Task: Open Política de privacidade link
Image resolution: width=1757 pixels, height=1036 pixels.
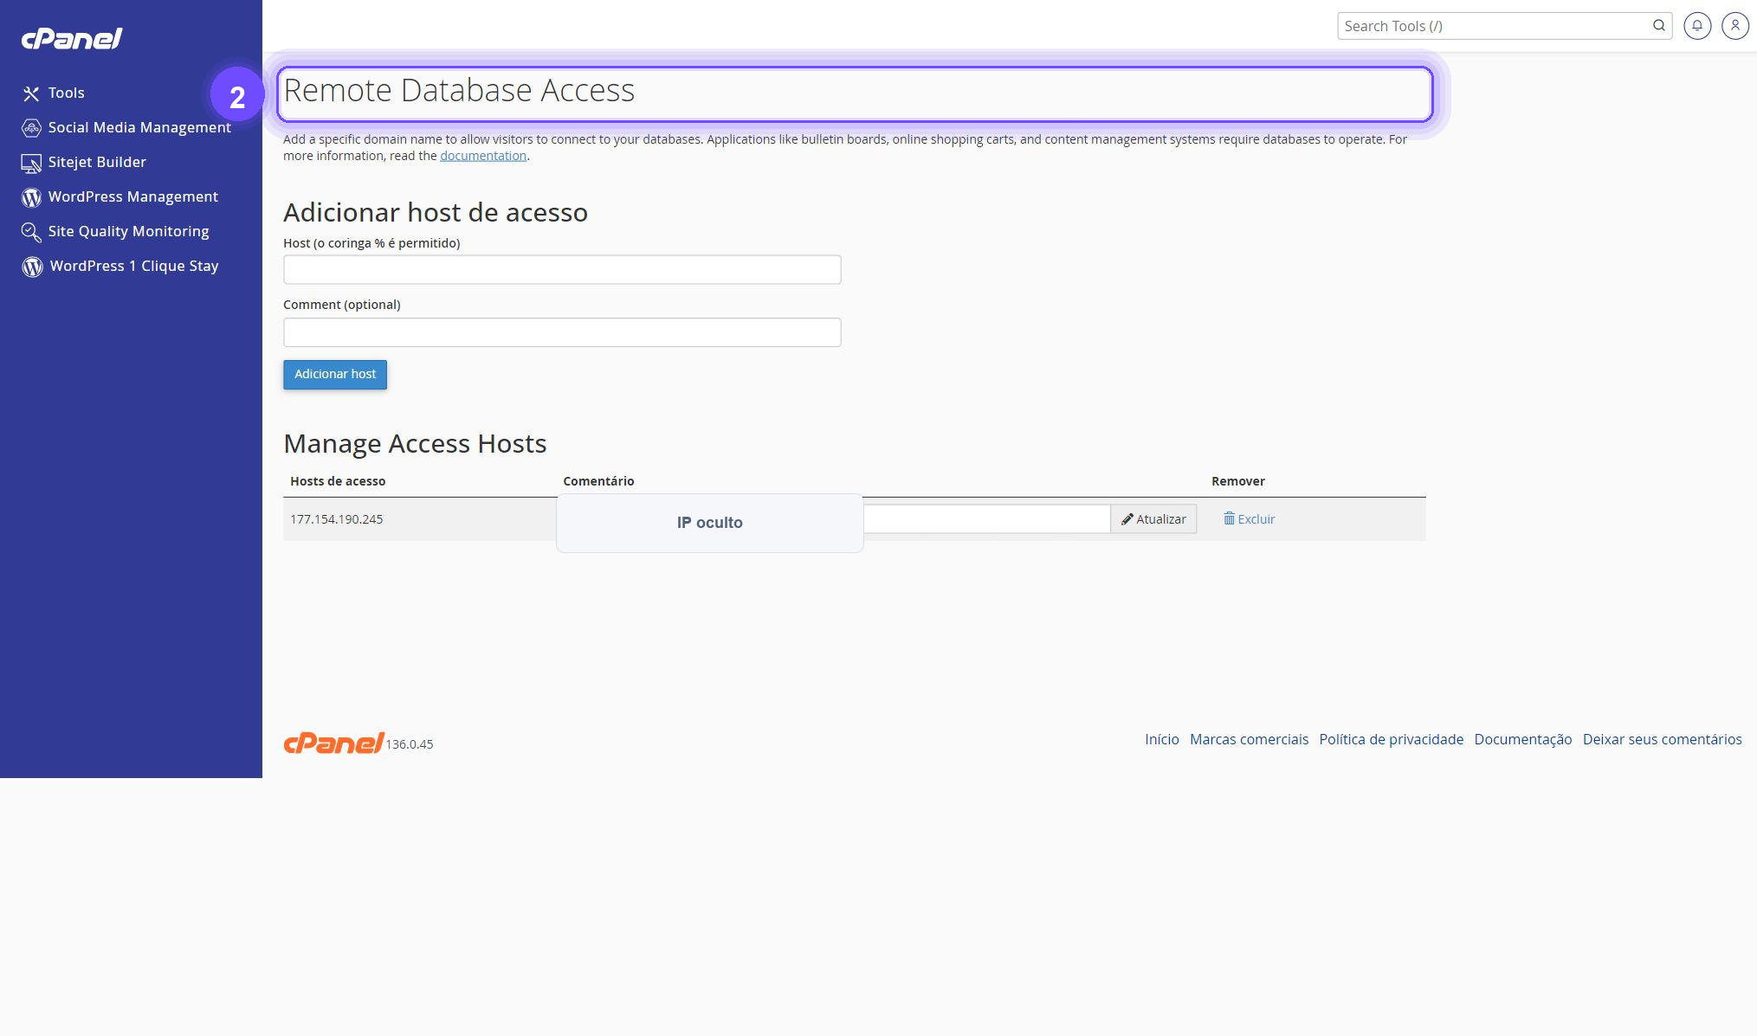Action: tap(1391, 739)
